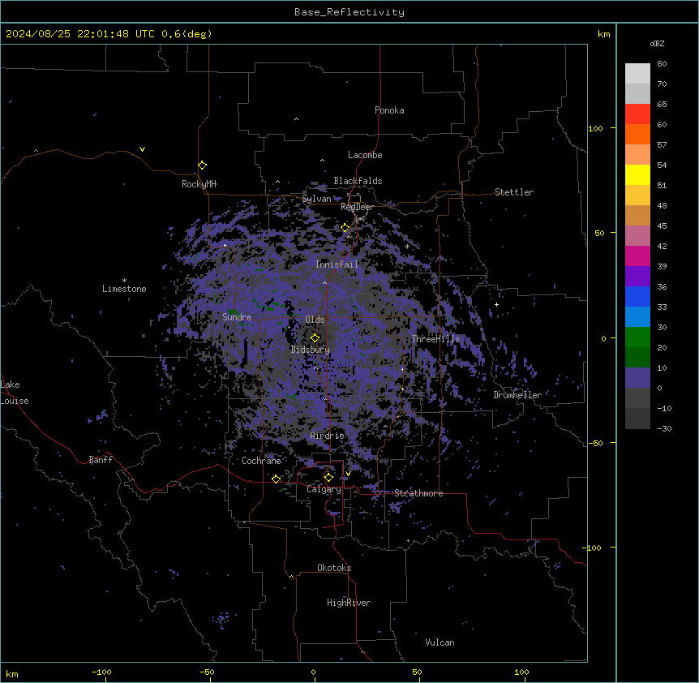The height and width of the screenshot is (683, 699).
Task: Select the 30 dBZ green color swatch
Action: [x=637, y=337]
